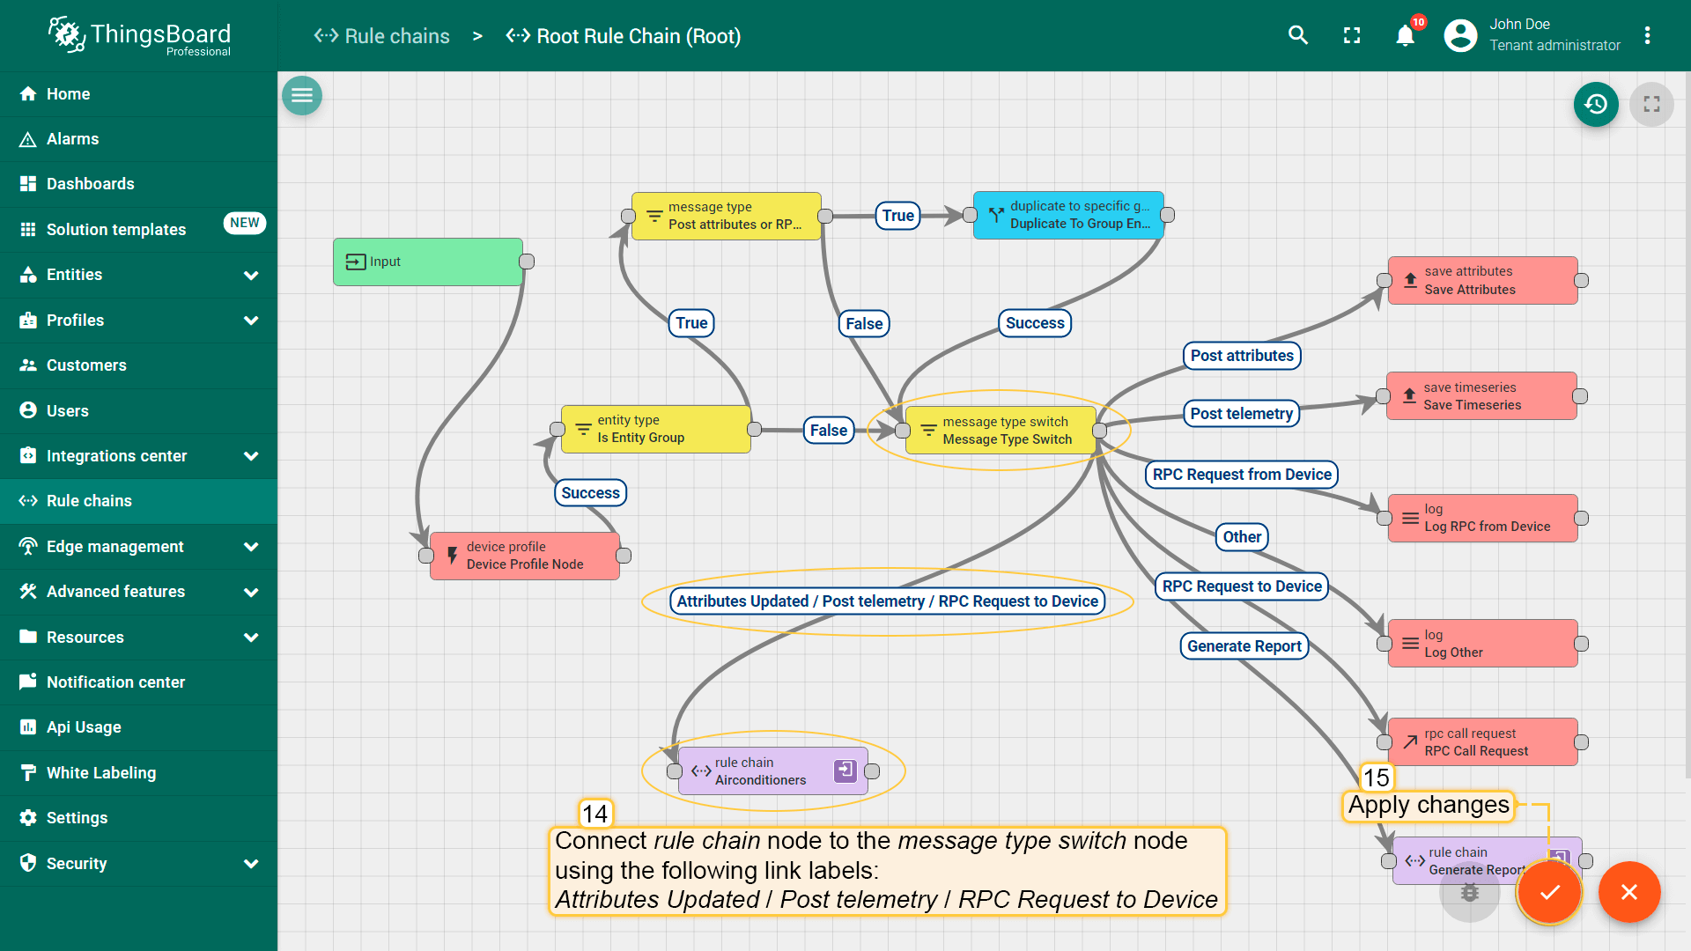
Task: Expand Integrations center submenu
Action: [x=251, y=456]
